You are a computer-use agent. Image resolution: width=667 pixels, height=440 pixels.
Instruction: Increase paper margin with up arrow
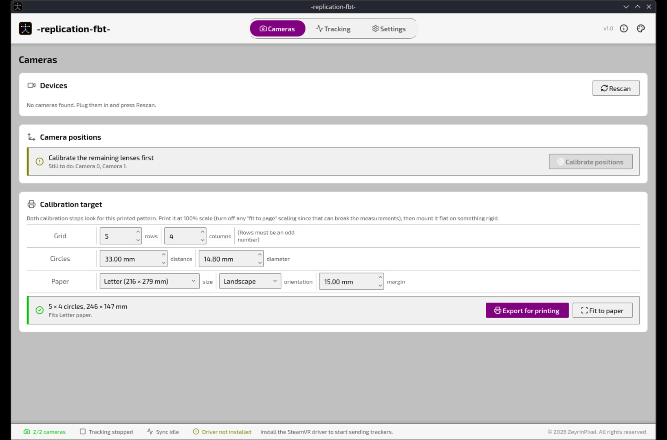[x=380, y=277]
